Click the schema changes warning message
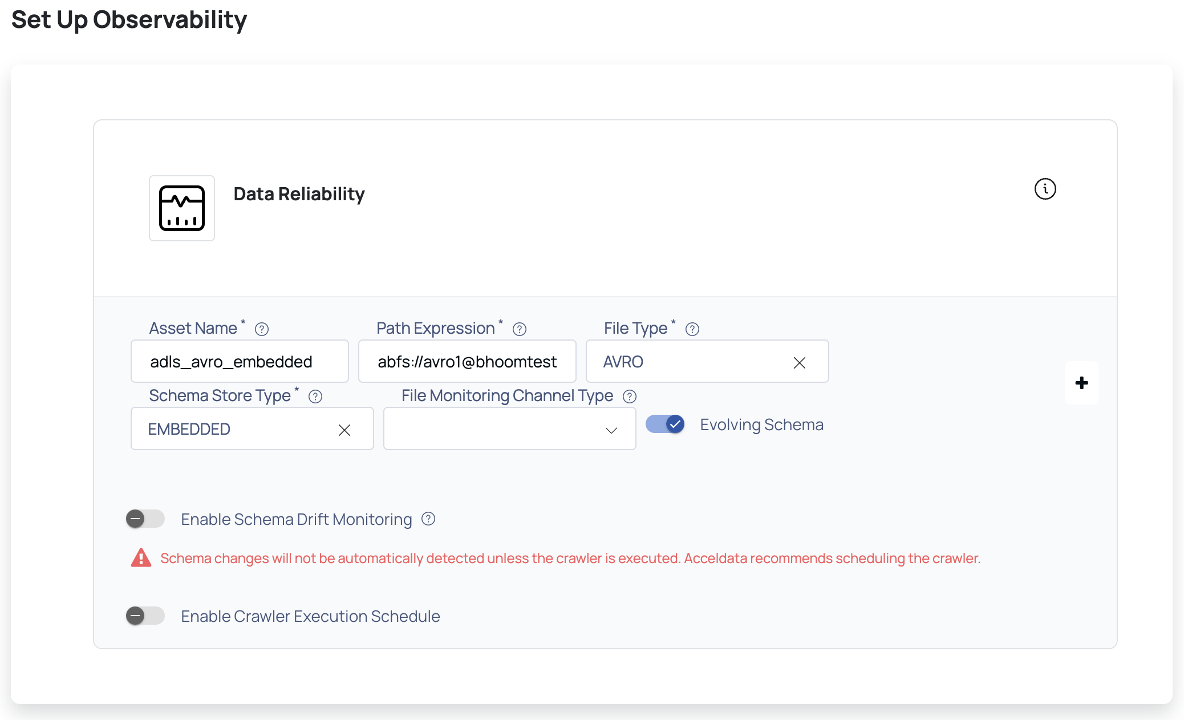 [x=570, y=558]
